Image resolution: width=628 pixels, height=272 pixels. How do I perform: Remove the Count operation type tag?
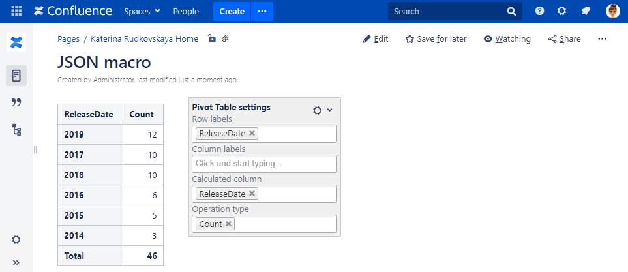point(228,224)
